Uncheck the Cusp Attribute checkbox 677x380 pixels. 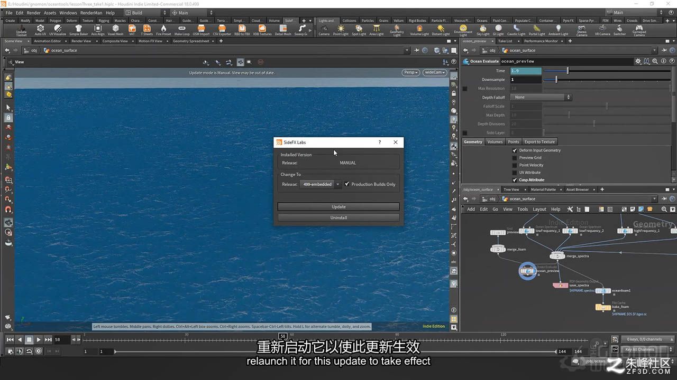click(515, 180)
